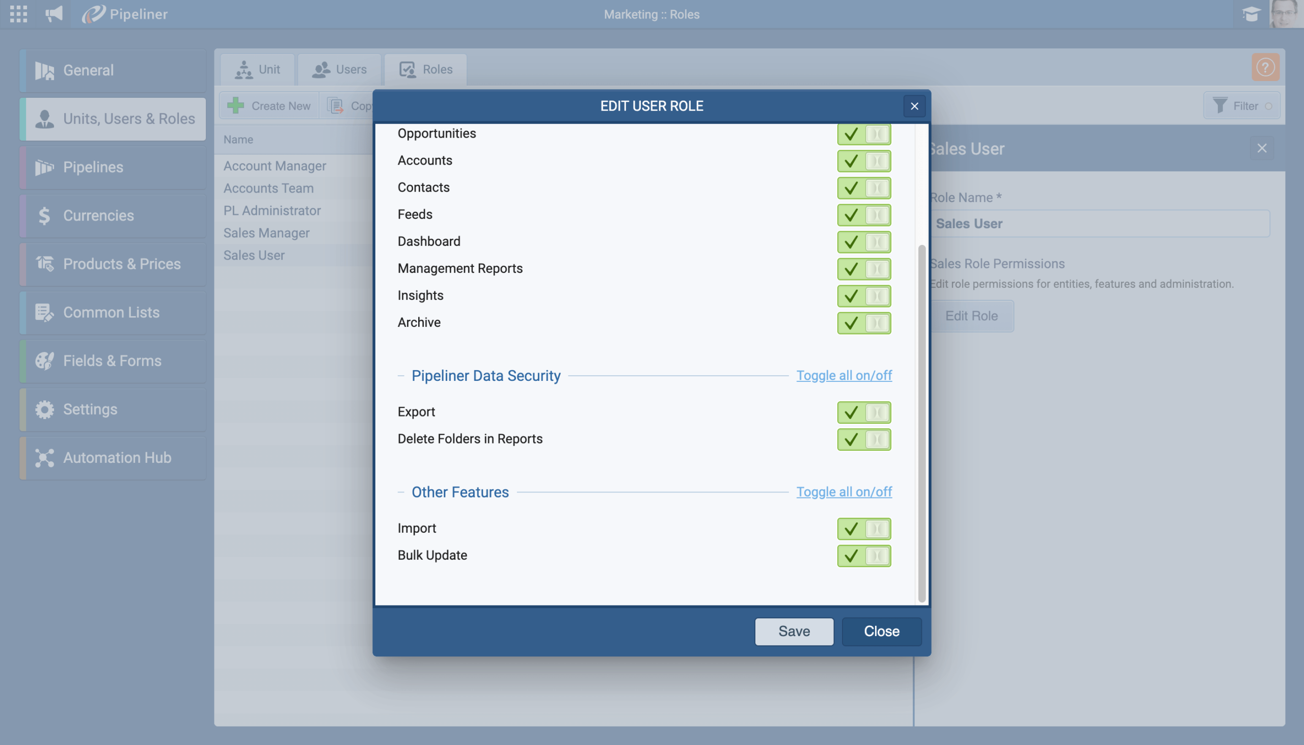Click the Create New plus icon
Screen dimensions: 1304x745
coord(236,105)
